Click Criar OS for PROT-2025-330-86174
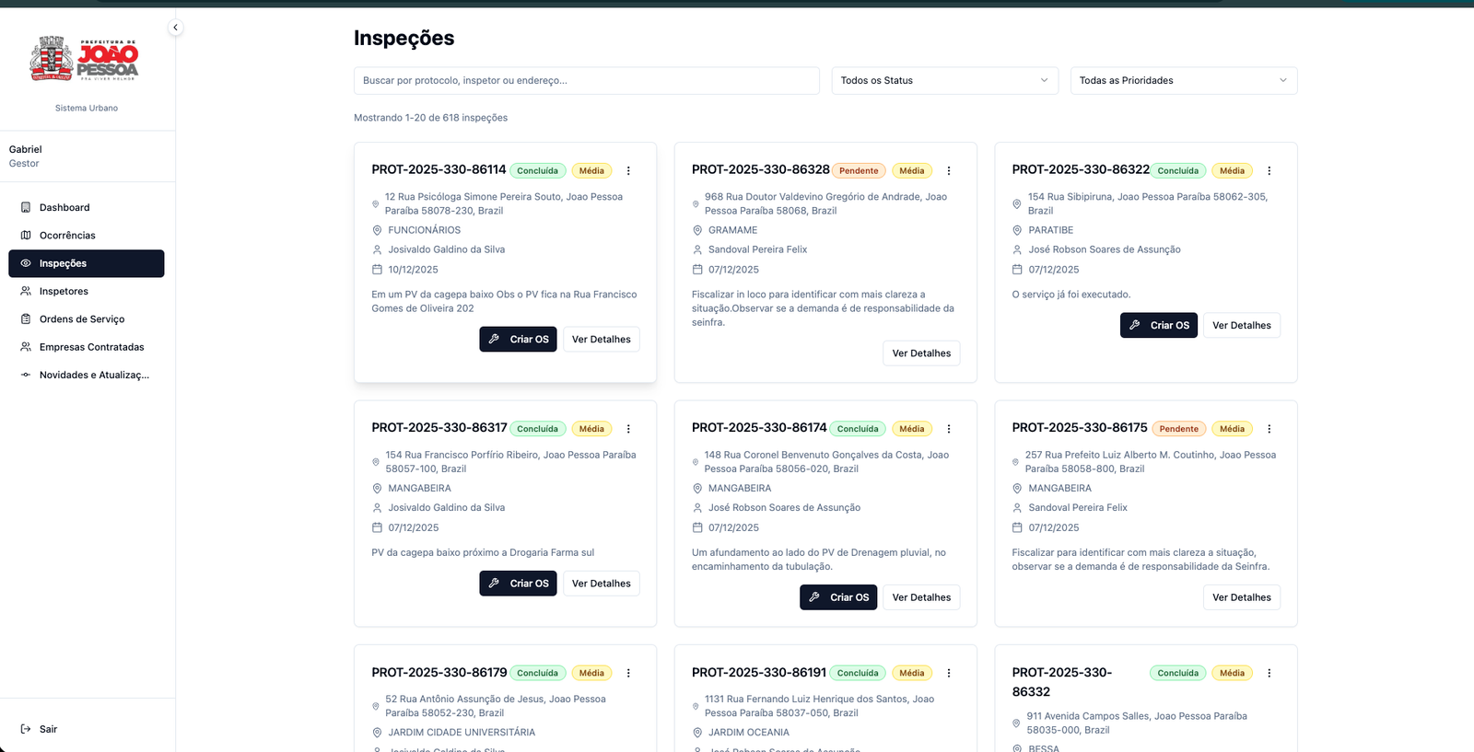Image resolution: width=1474 pixels, height=752 pixels. tap(838, 597)
